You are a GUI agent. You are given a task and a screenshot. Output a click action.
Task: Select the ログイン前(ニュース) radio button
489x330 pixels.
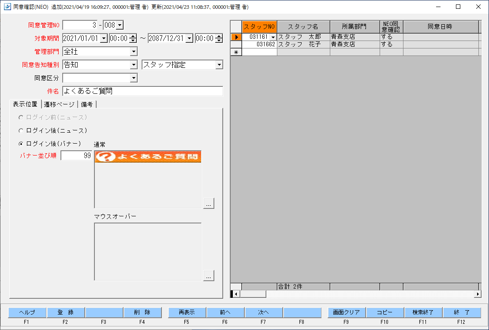21,118
